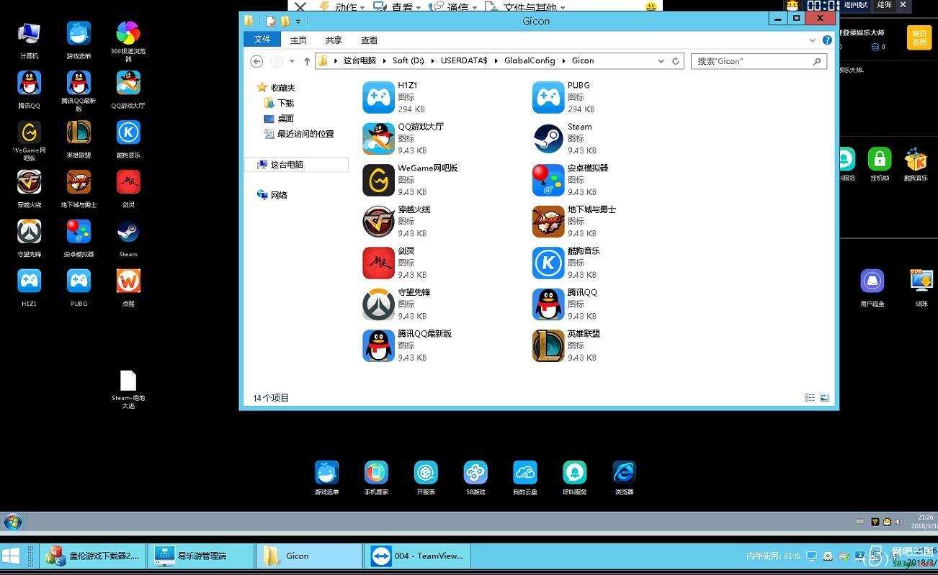Click the GlobalConfig breadcrumb

530,60
